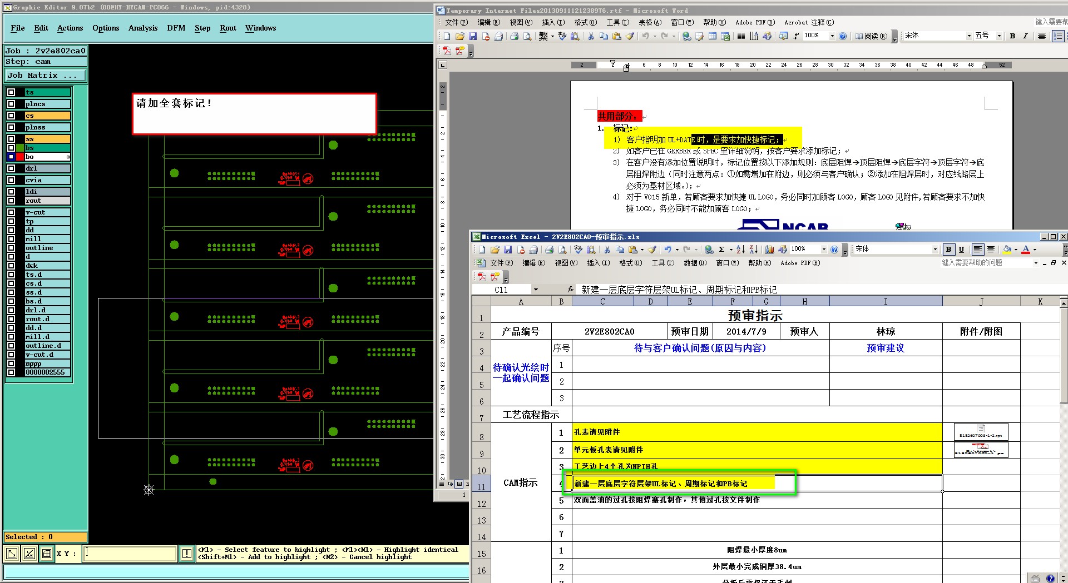This screenshot has height=583, width=1068.
Task: Open the zoom 100% dropdown in Word
Action: [x=832, y=36]
